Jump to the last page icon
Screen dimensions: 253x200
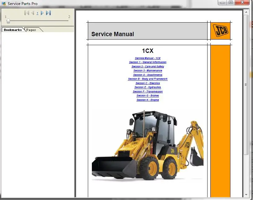click(x=48, y=13)
